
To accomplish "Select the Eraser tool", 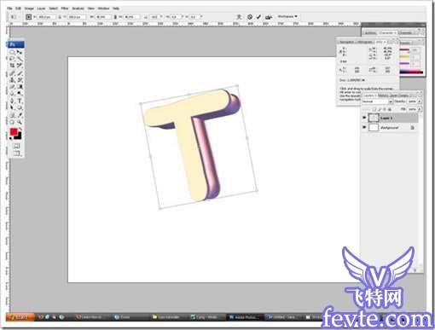I will pyautogui.click(x=12, y=86).
